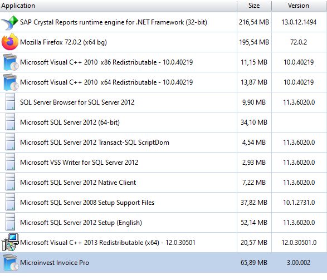327x280 pixels.
Task: Click Visual C++ x86 version 10.0.40219 cell
Action: click(299, 62)
